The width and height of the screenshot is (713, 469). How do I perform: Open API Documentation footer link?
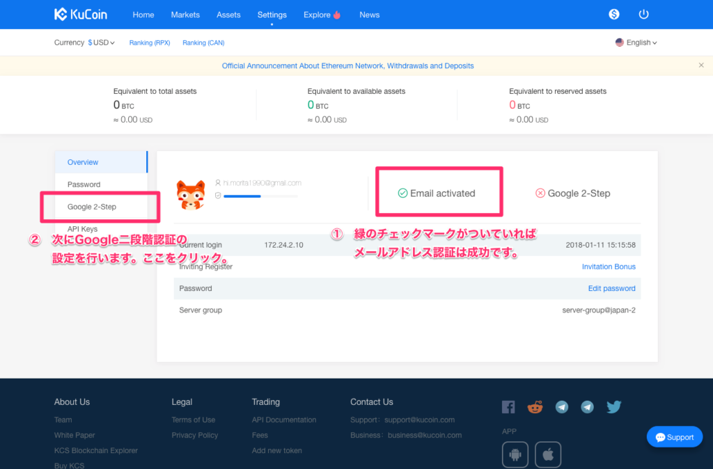point(284,420)
